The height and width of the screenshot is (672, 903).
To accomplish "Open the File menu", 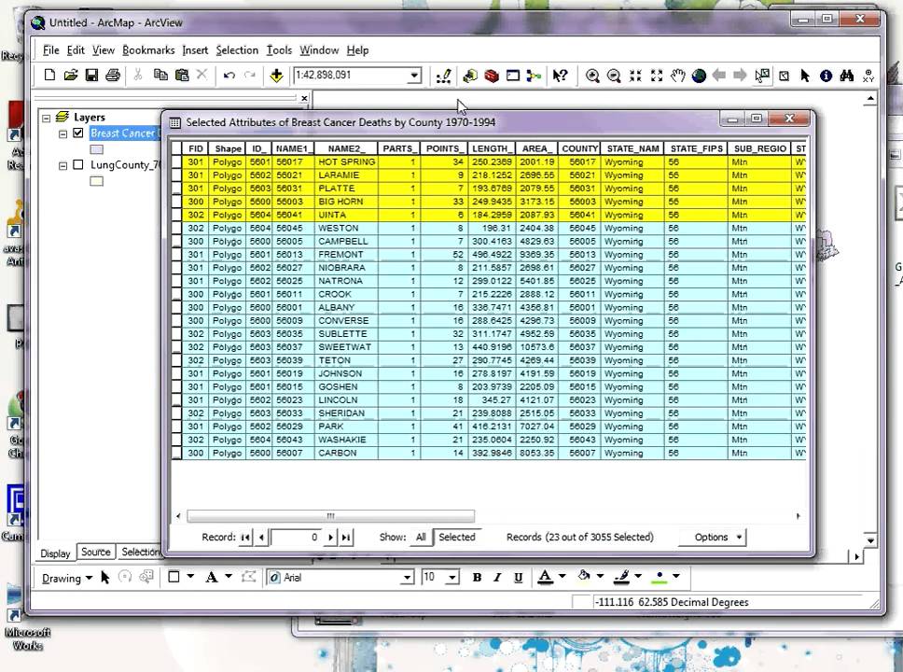I will pos(50,50).
